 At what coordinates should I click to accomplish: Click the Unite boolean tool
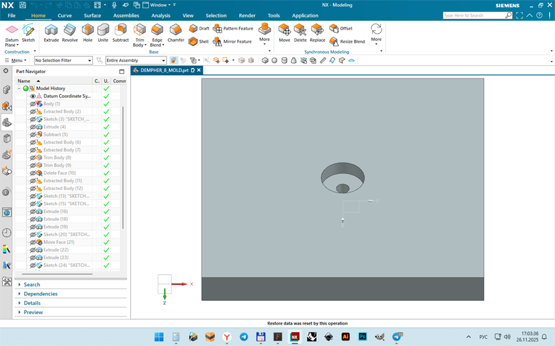tap(103, 33)
